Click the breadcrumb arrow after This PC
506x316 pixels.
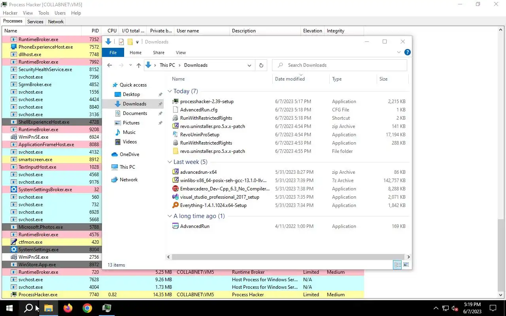coord(179,65)
